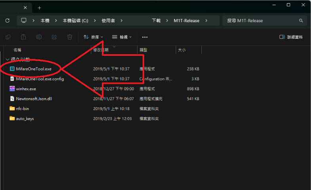The width and height of the screenshot is (311, 190).
Task: Click the winhex.exe application icon
Action: pos(12,89)
